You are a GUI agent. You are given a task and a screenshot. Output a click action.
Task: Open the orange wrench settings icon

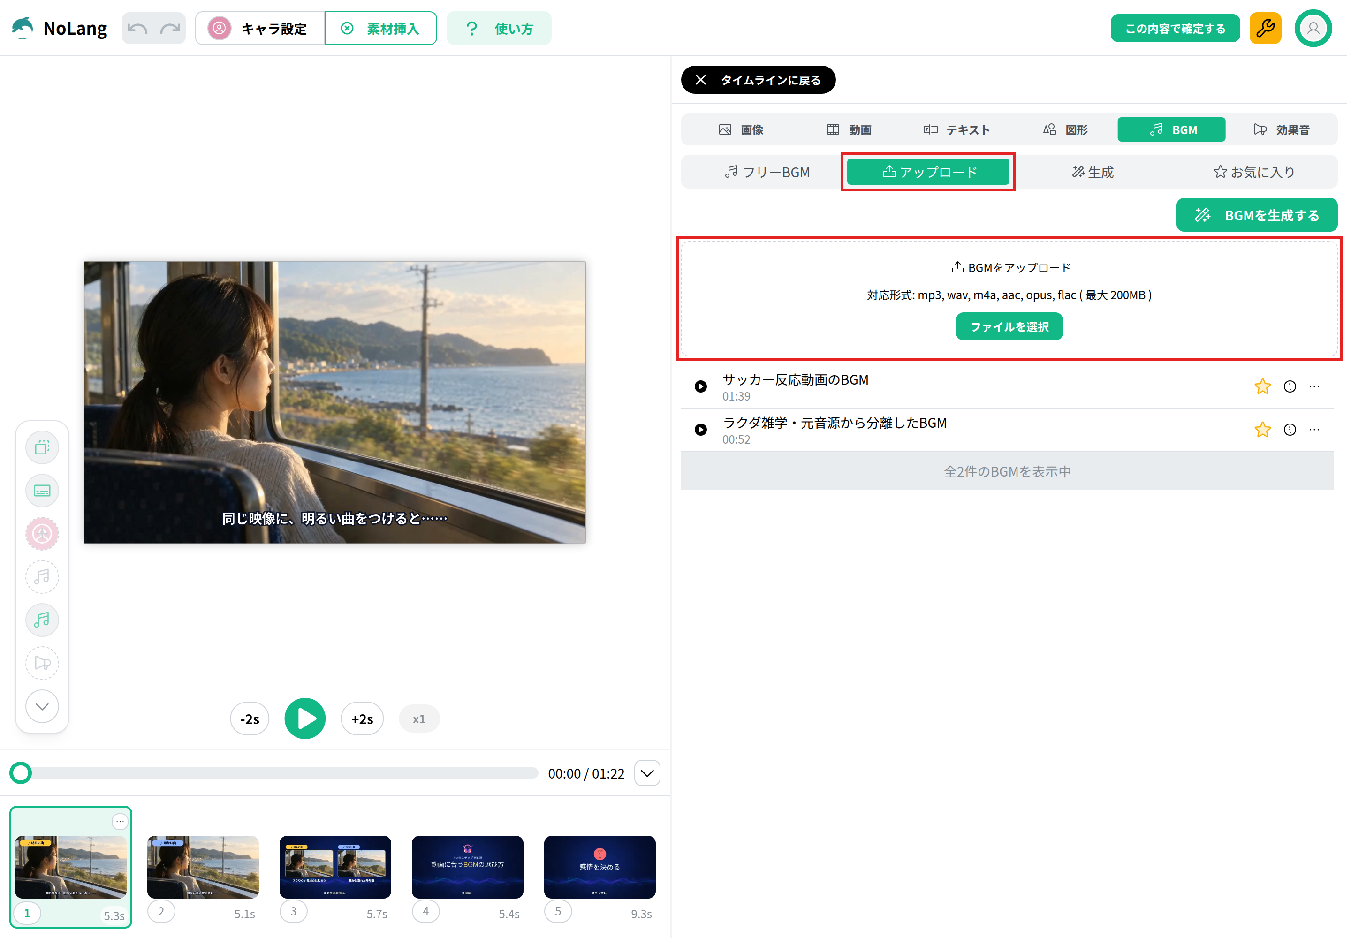point(1265,28)
